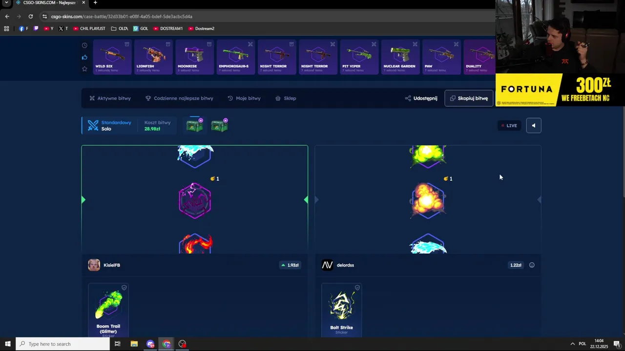Toggle the sound speaker button
This screenshot has width=625, height=351.
pos(533,125)
